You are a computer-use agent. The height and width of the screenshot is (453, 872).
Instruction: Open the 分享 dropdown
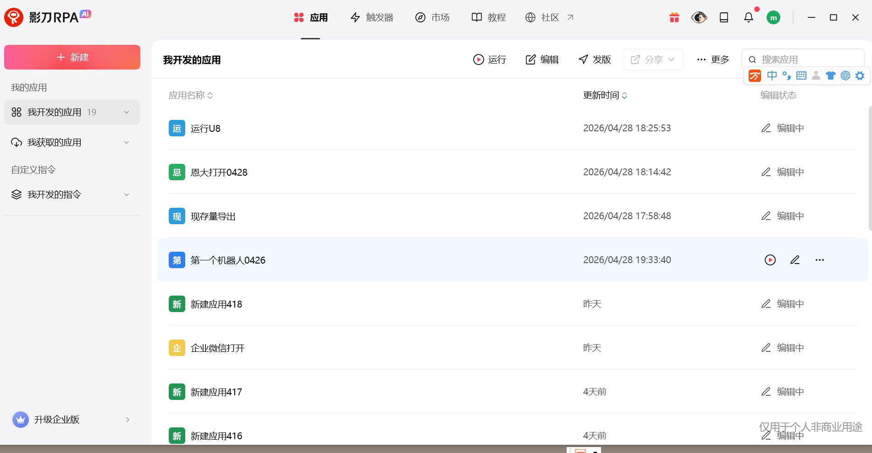653,59
